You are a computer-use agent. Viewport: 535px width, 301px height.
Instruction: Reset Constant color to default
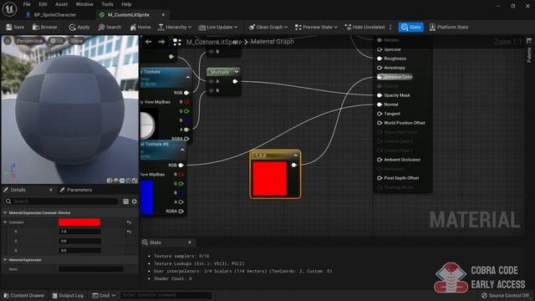click(x=129, y=222)
